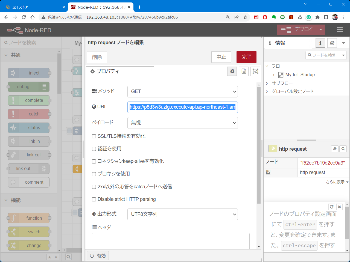Check the プロキシを使用 checkbox

tap(94, 174)
